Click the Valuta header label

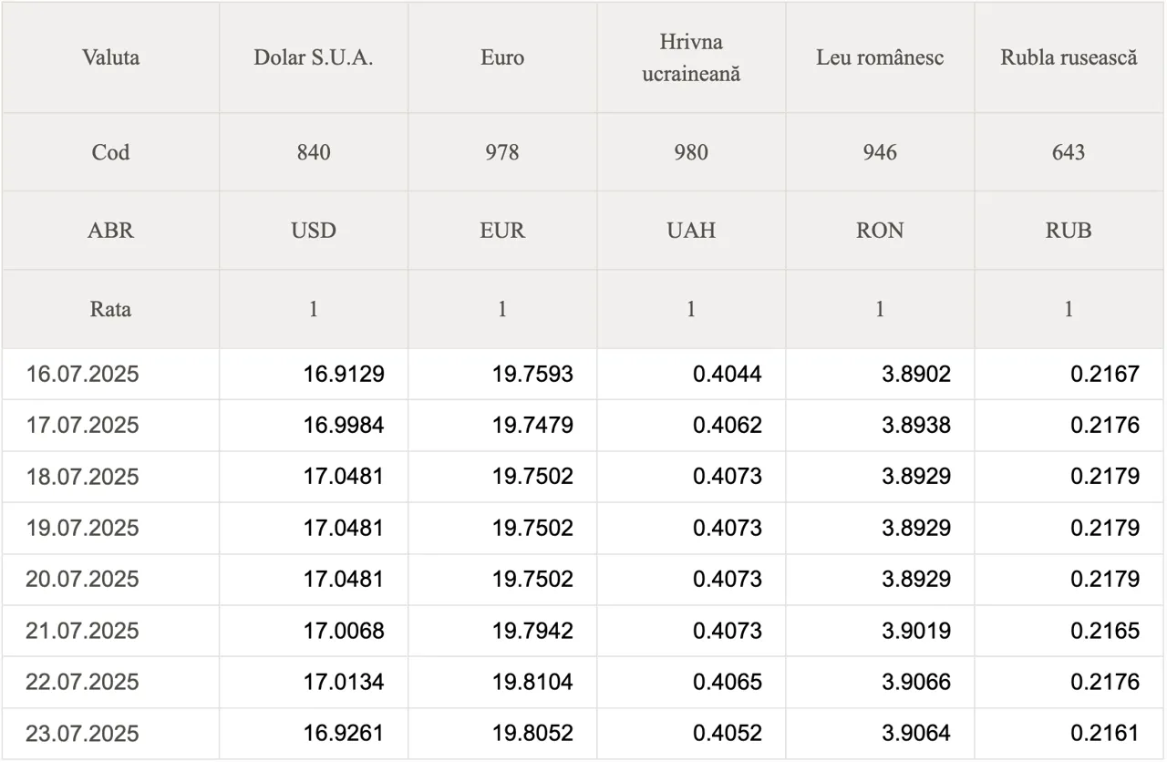pos(110,57)
